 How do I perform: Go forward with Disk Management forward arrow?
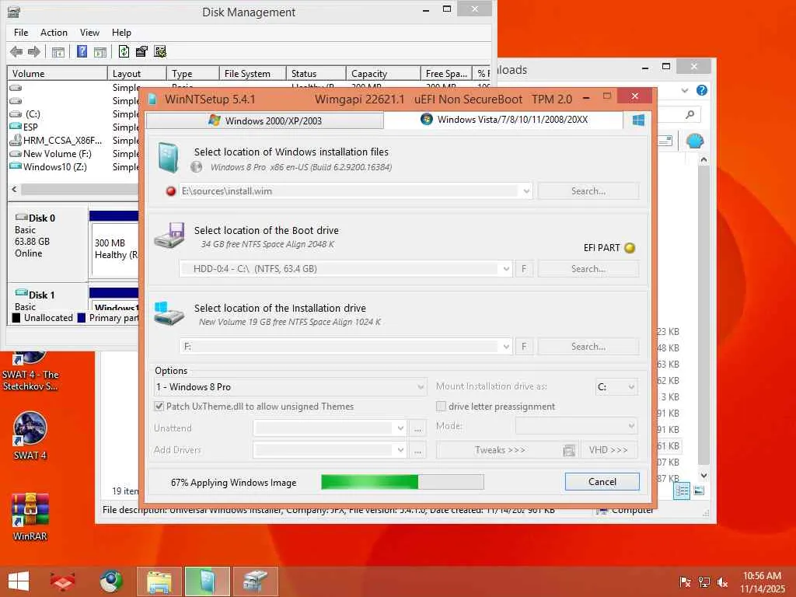(34, 51)
